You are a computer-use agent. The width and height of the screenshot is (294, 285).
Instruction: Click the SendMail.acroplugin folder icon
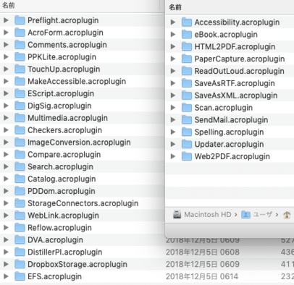pos(187,120)
